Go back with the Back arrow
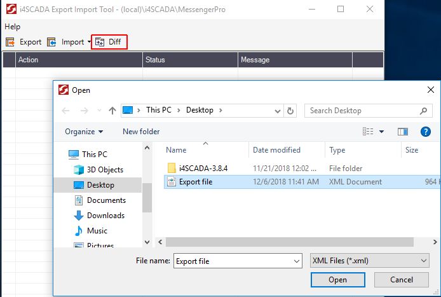 click(65, 111)
